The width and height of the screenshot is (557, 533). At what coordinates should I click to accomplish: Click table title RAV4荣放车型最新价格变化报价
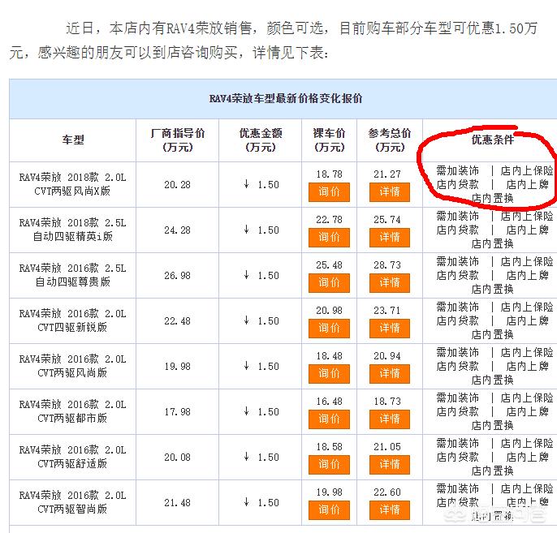click(x=286, y=99)
